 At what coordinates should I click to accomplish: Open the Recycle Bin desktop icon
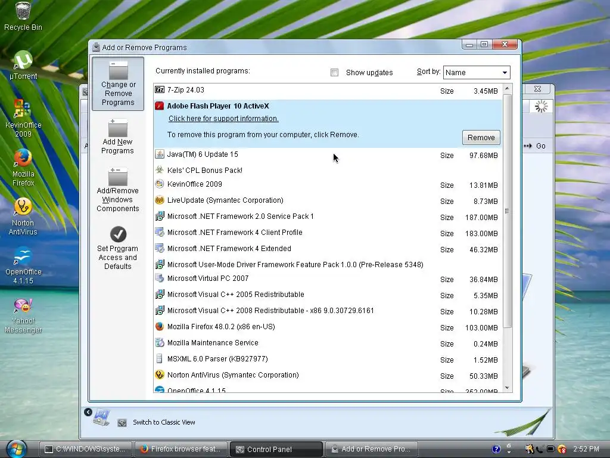pyautogui.click(x=23, y=16)
